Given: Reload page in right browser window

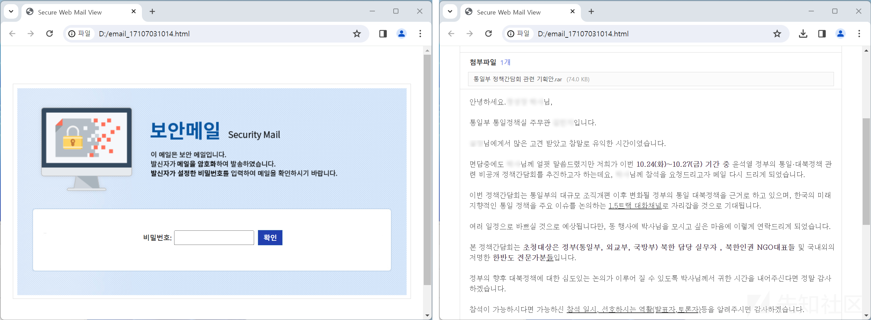Looking at the screenshot, I should 488,34.
